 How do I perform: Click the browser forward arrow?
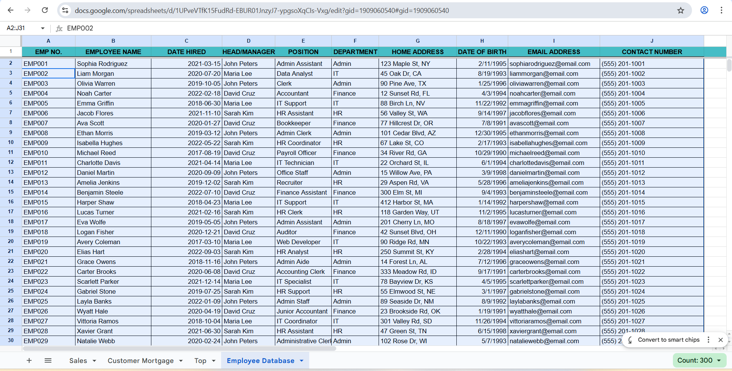pyautogui.click(x=27, y=10)
